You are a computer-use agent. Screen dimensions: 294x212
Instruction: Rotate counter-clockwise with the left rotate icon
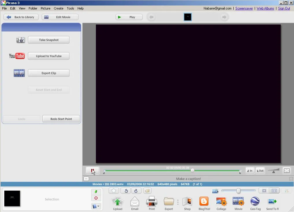pyautogui.click(x=126, y=191)
